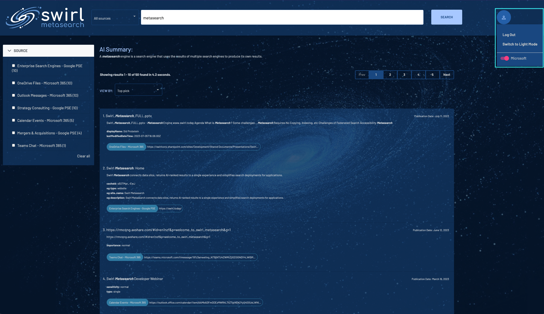This screenshot has width=544, height=314.
Task: Click the SEARCH button magnifier icon
Action: click(446, 17)
